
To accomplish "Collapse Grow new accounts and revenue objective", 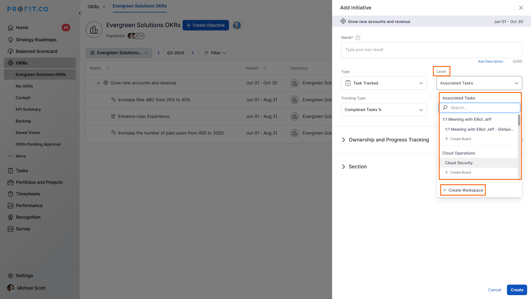I will tap(98, 83).
